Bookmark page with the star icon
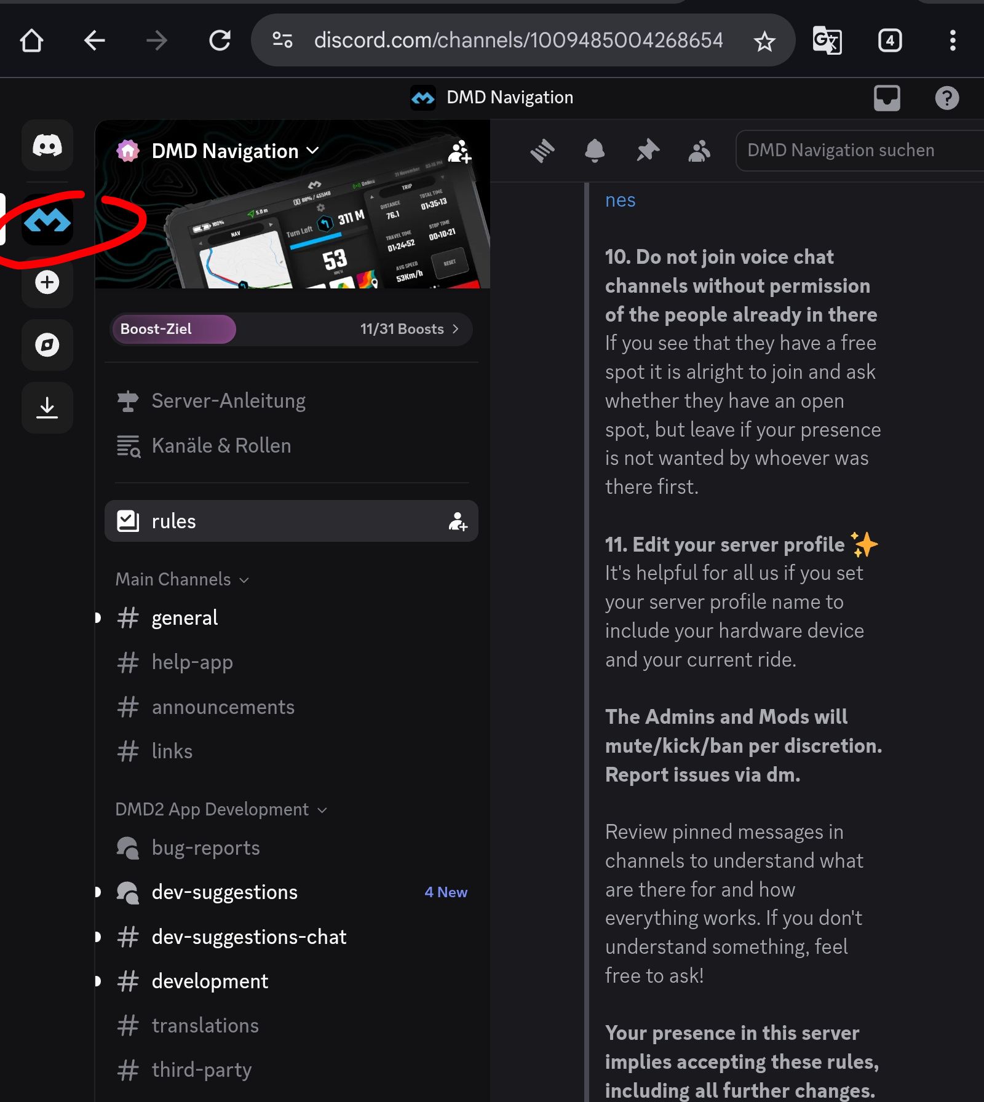 coord(764,41)
